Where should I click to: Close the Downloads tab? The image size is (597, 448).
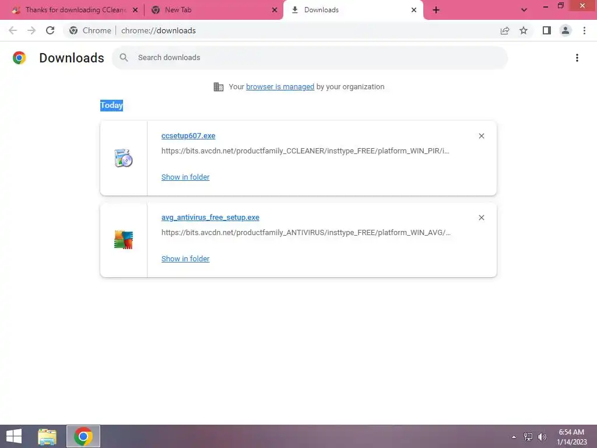pos(414,10)
